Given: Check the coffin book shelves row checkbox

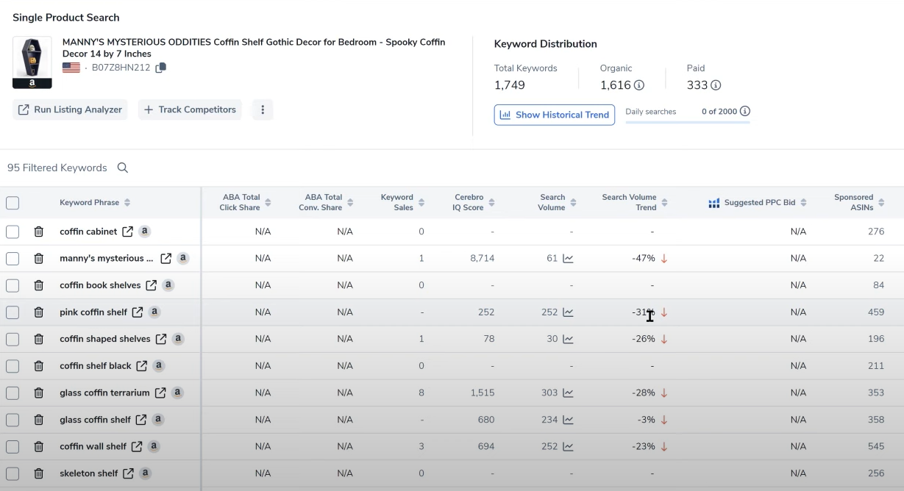Looking at the screenshot, I should coord(13,285).
